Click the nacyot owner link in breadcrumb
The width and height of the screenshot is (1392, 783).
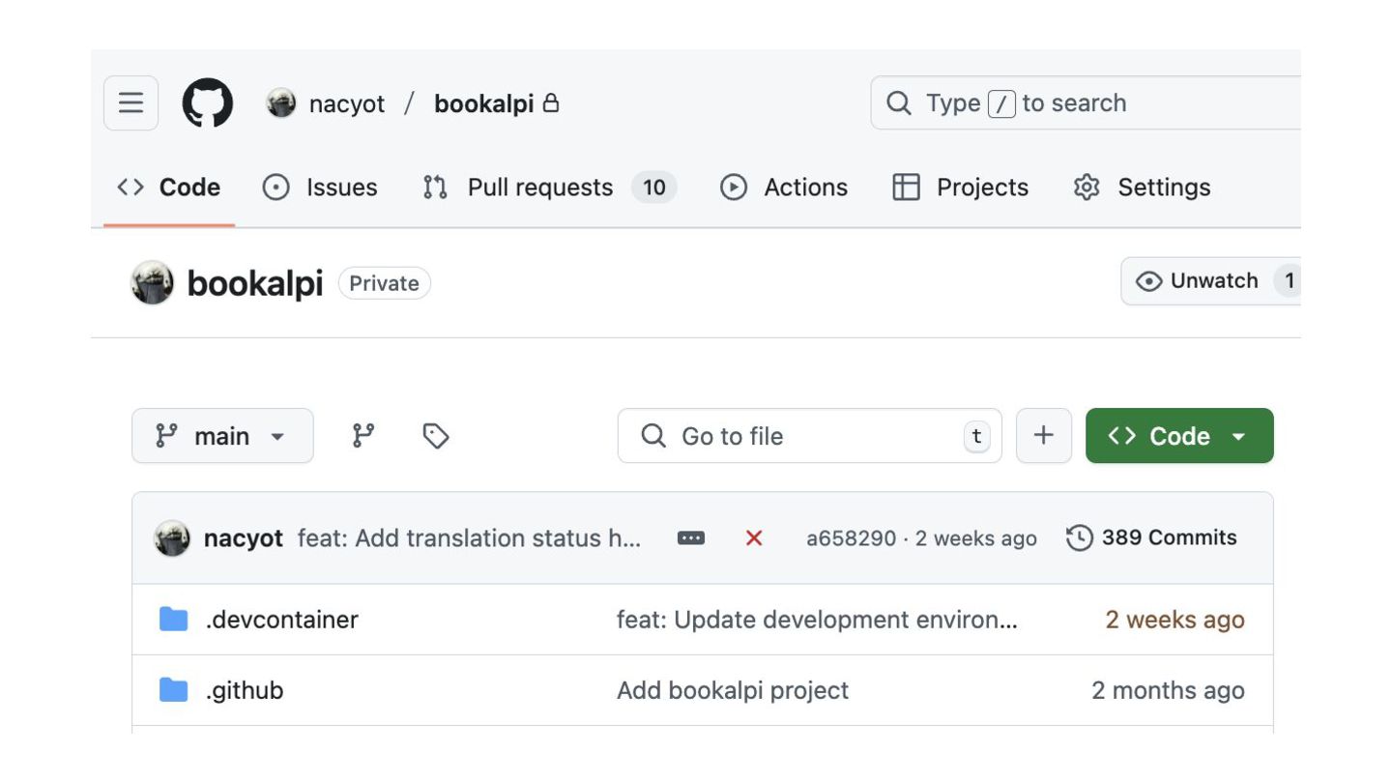point(346,103)
